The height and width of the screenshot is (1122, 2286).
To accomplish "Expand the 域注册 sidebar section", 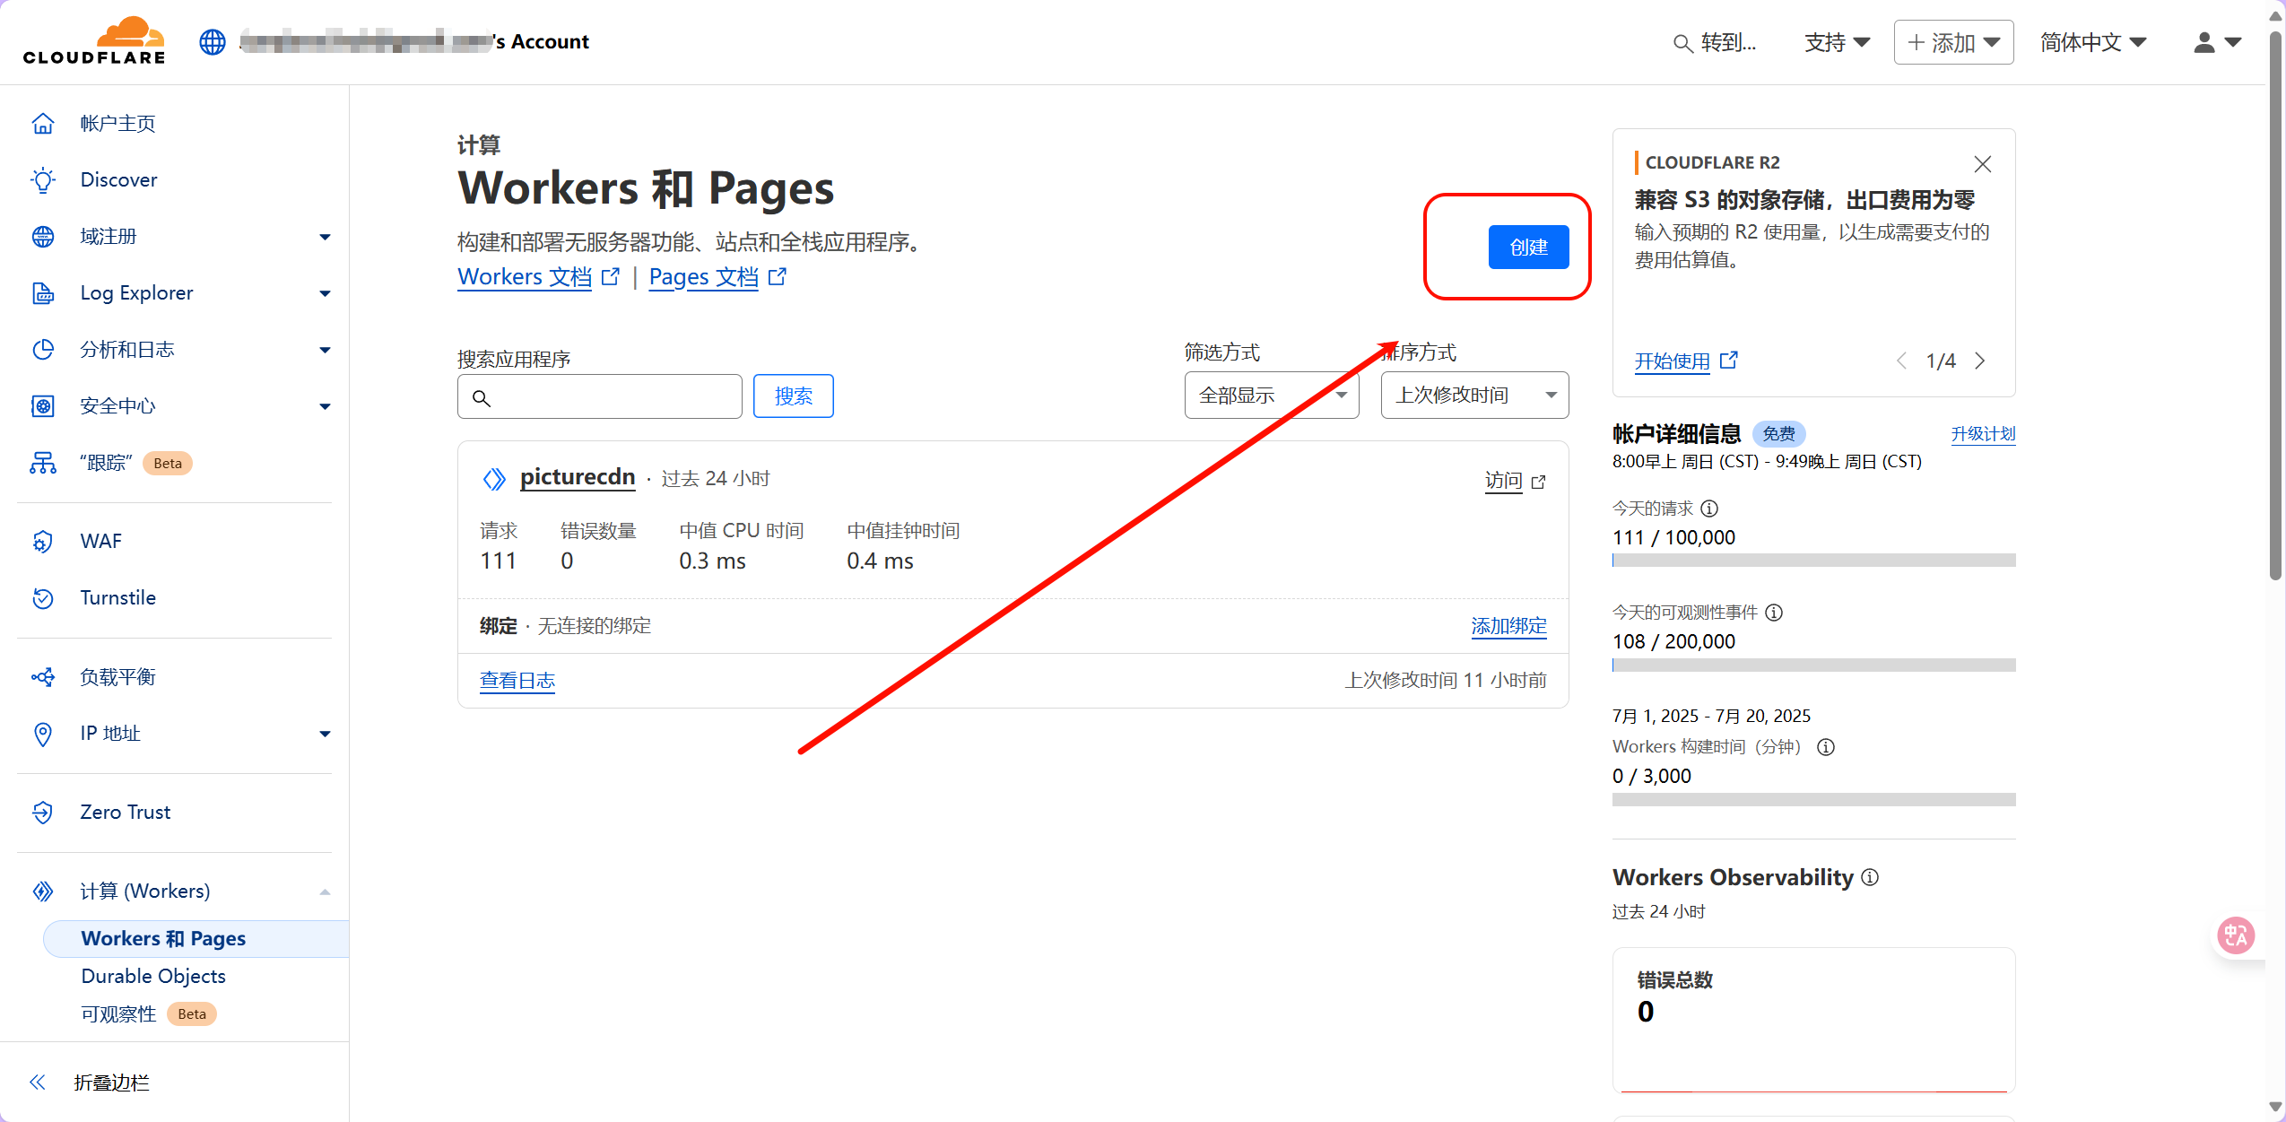I will pyautogui.click(x=325, y=237).
